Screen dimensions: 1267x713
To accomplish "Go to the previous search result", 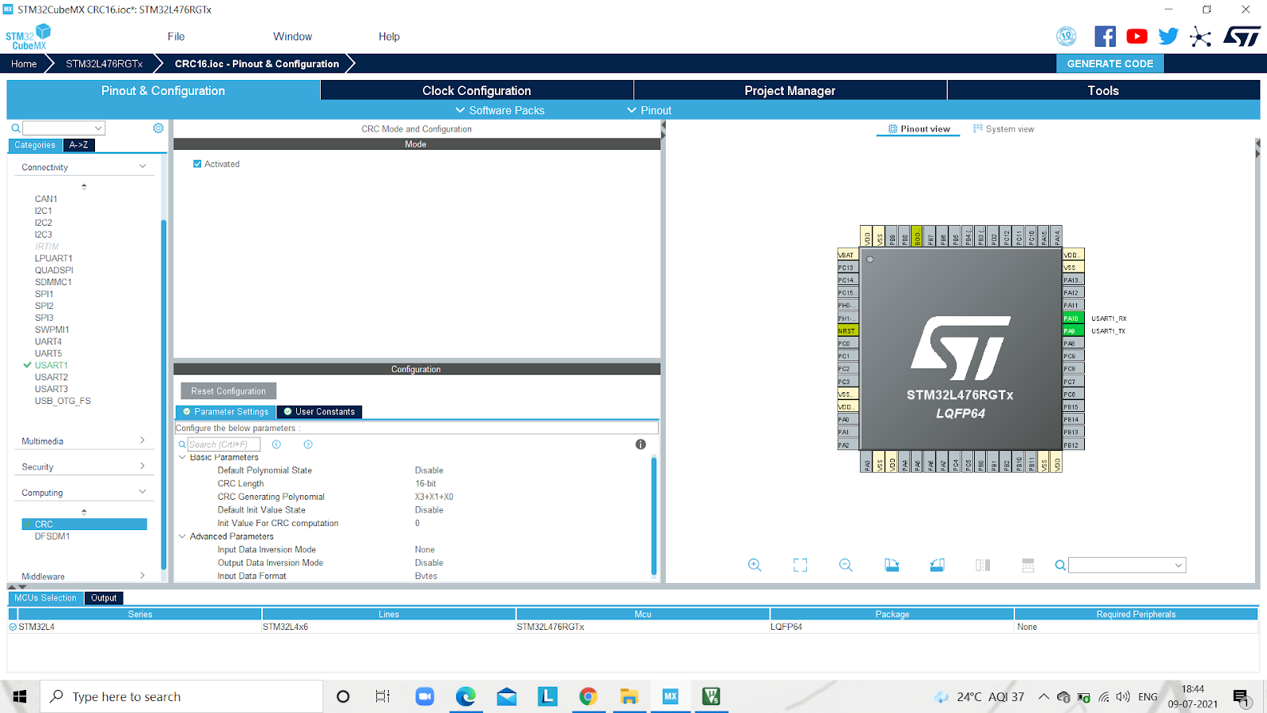I will 276,444.
